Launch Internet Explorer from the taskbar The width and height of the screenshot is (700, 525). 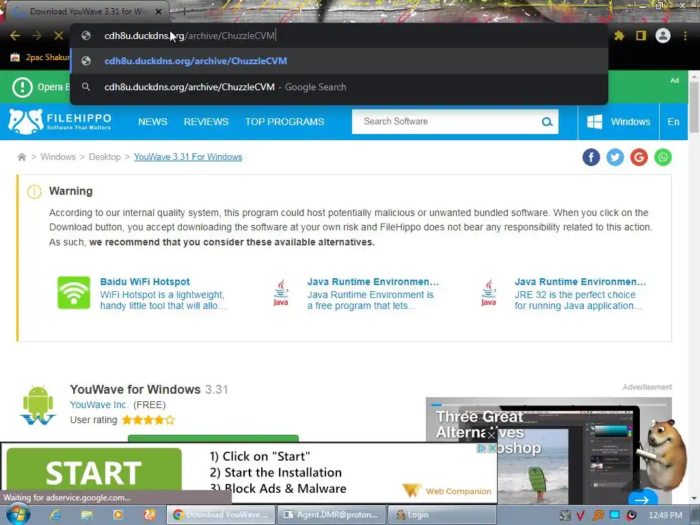coord(55,515)
